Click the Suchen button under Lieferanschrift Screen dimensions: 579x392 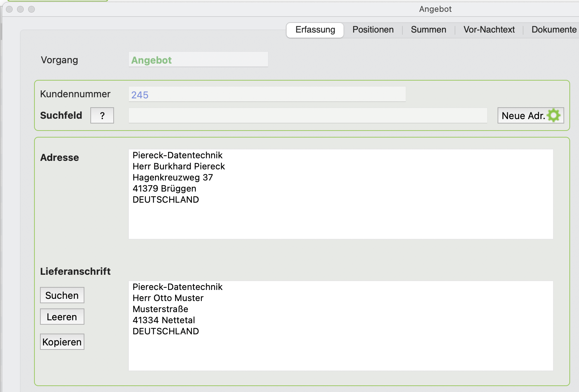click(62, 295)
